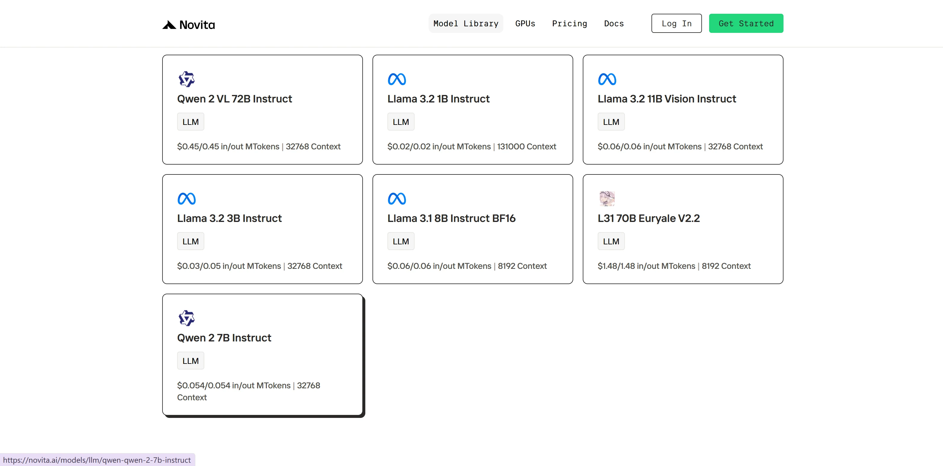Screen dimensions: 943x466
Task: Click the Novita brand name text
Action: (x=197, y=25)
